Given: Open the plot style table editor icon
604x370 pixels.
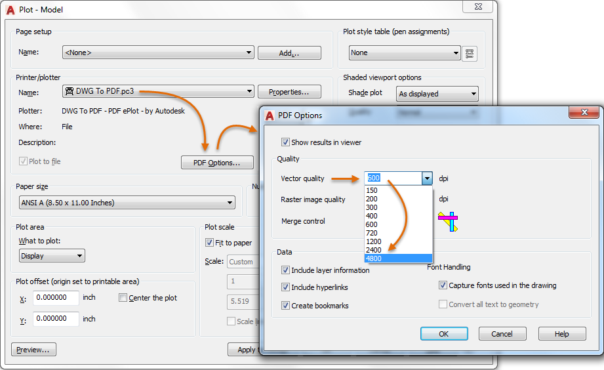Looking at the screenshot, I should click(x=469, y=53).
